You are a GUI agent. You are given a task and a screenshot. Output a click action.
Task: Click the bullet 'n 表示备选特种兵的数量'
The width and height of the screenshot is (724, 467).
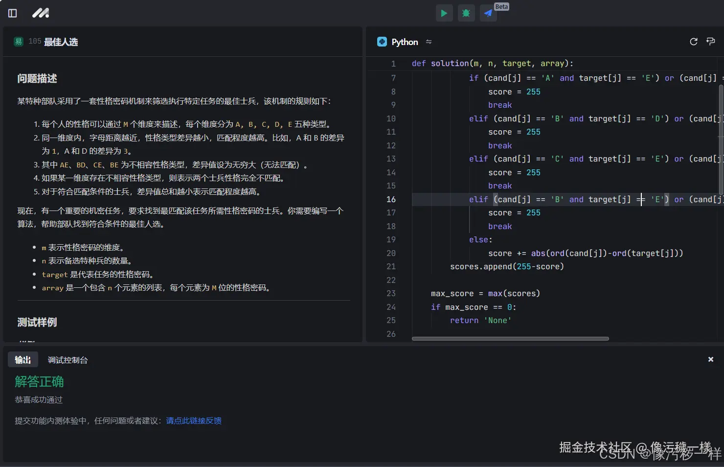point(87,261)
